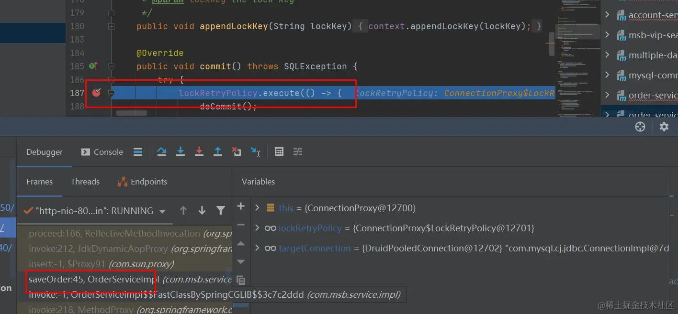Click the mysql-comm Maven module icon
This screenshot has height=314, width=678.
coord(621,76)
